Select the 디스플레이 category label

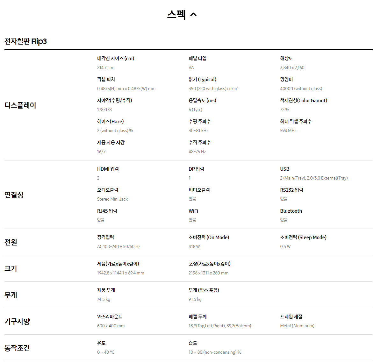point(20,105)
